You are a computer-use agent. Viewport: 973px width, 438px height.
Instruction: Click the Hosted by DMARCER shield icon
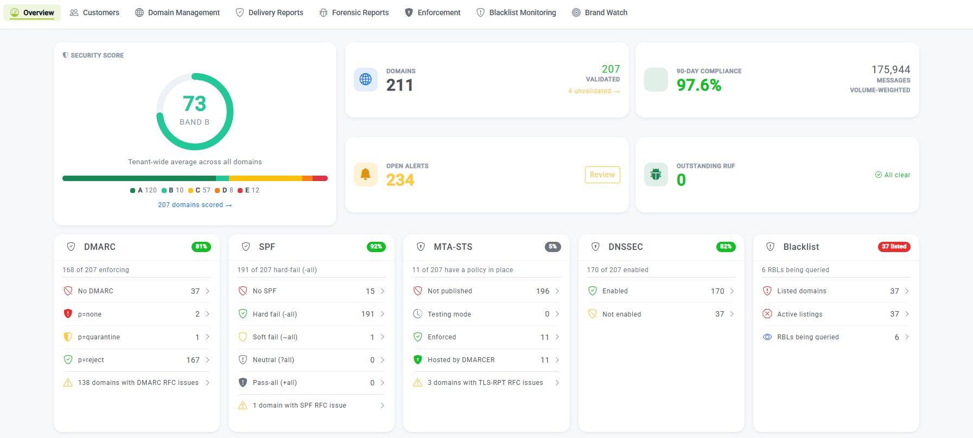418,359
